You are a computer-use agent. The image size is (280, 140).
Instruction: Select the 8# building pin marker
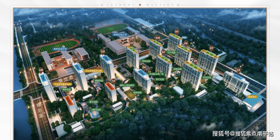pos(72,96)
